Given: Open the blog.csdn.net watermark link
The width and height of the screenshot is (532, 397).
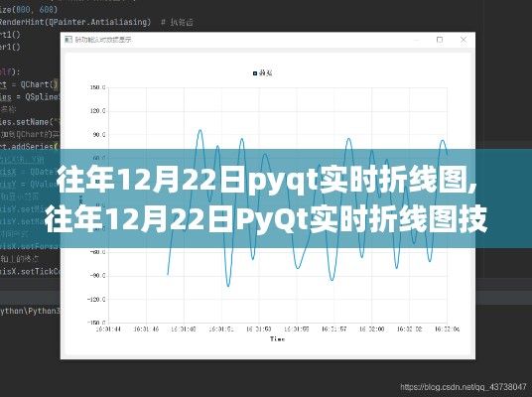Looking at the screenshot, I should (x=463, y=387).
